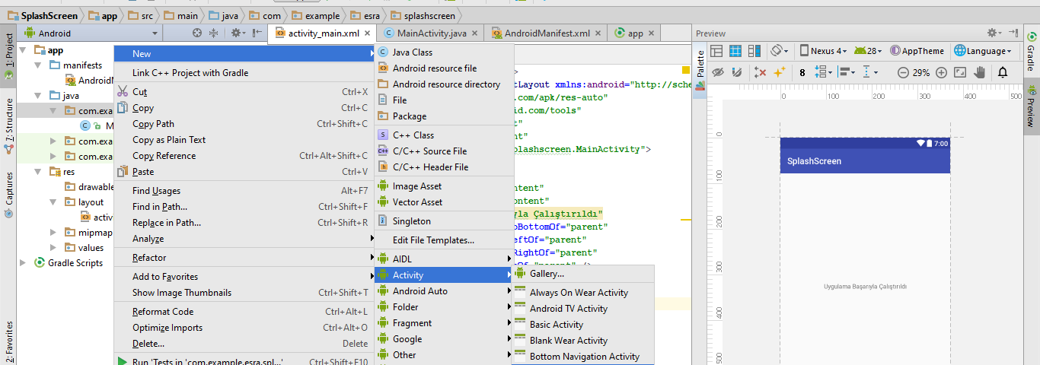Choose Image Asset from New submenu
This screenshot has width=1040, height=365.
(x=445, y=186)
